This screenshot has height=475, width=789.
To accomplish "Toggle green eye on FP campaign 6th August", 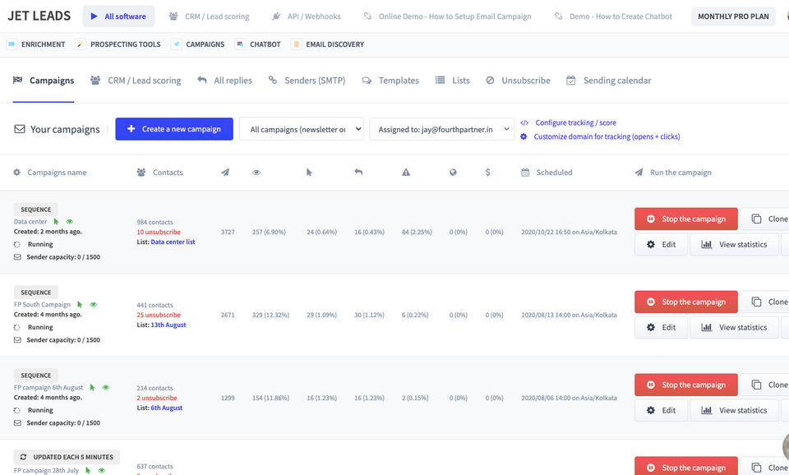I will click(x=106, y=388).
